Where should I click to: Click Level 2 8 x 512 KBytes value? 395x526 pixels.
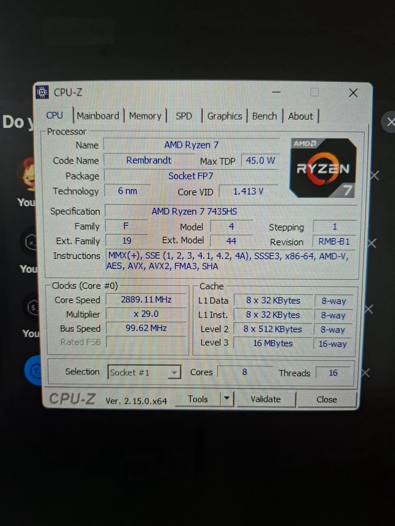pos(273,329)
